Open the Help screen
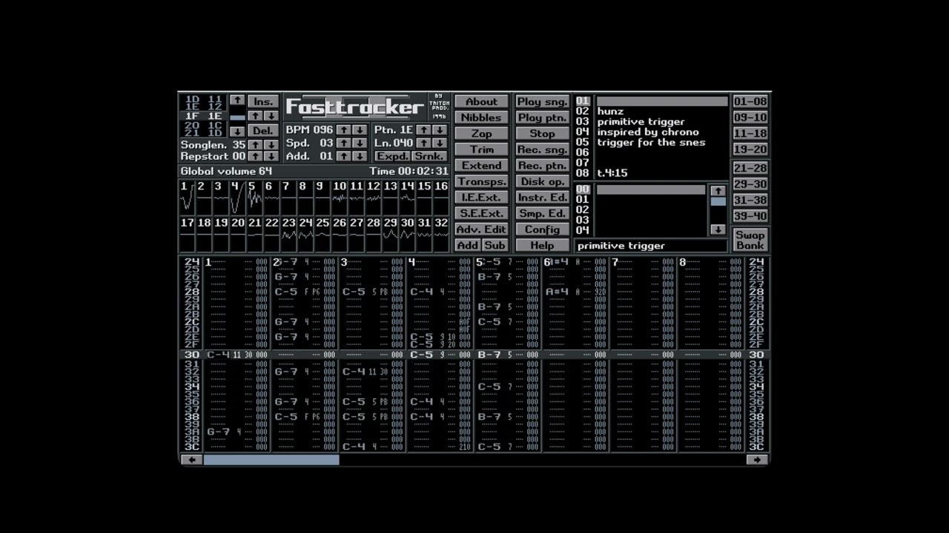The width and height of the screenshot is (949, 533). [x=542, y=245]
